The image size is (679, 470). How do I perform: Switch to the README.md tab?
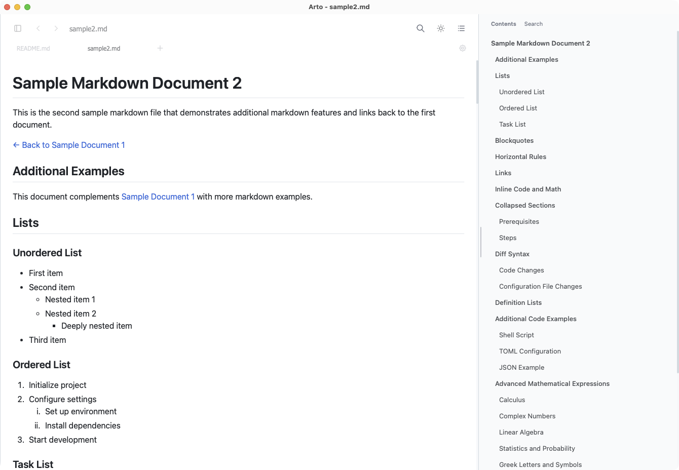click(x=33, y=49)
